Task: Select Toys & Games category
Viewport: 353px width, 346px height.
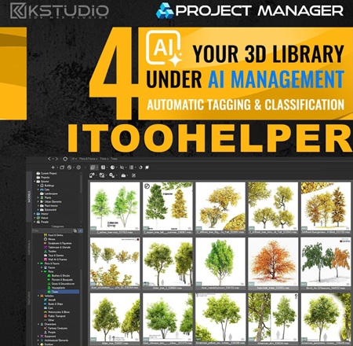Action: point(56,256)
